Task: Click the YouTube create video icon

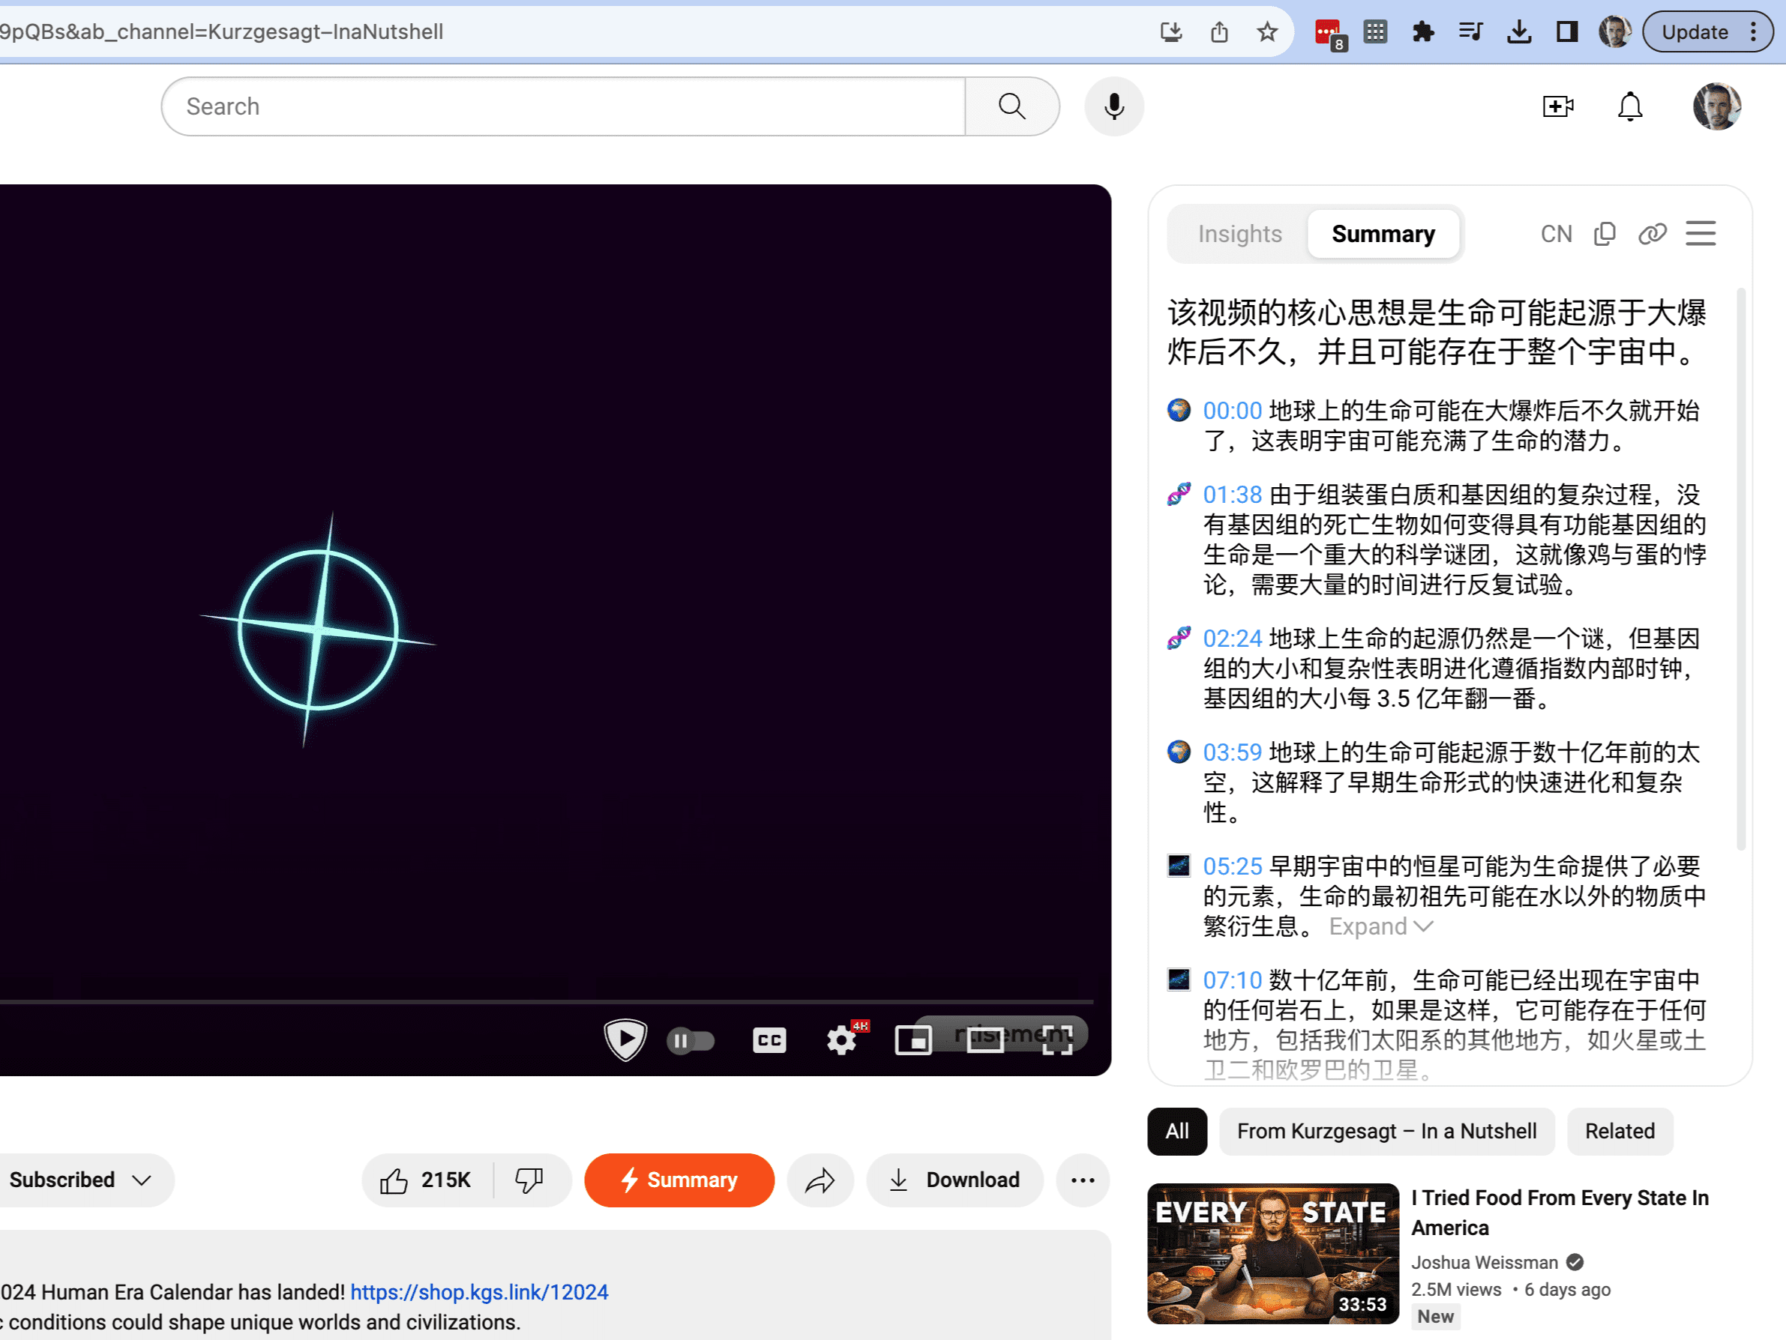Action: pos(1558,106)
